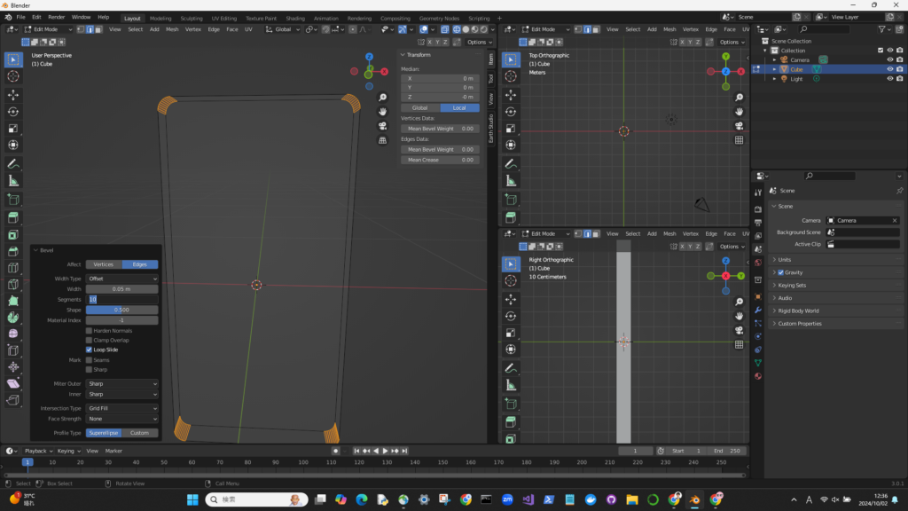Viewport: 908px width, 511px height.
Task: Click the Blender icon in Windows taskbar
Action: coord(694,500)
